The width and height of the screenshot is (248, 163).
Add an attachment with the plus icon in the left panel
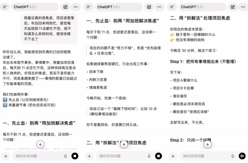tap(6, 156)
